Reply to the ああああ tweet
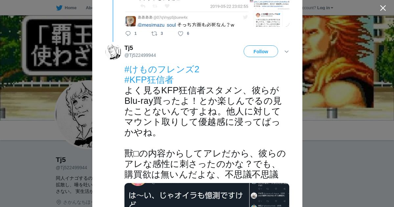This screenshot has width=394, height=207. pos(128,34)
